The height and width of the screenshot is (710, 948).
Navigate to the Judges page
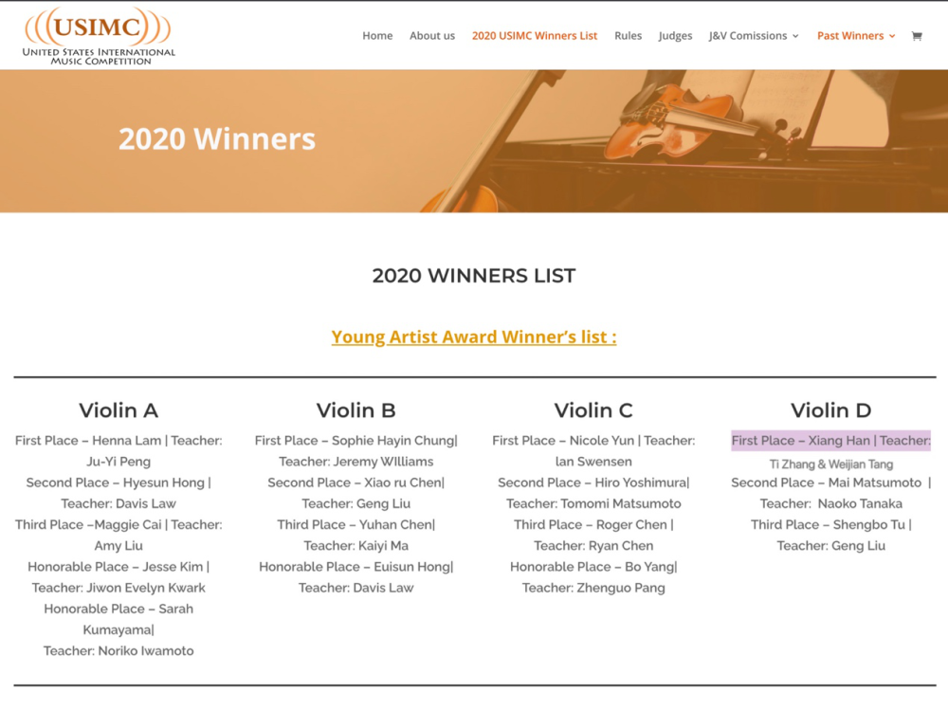pos(675,36)
